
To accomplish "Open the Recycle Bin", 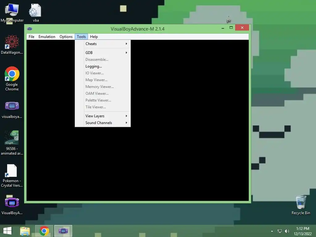I will [301, 205].
